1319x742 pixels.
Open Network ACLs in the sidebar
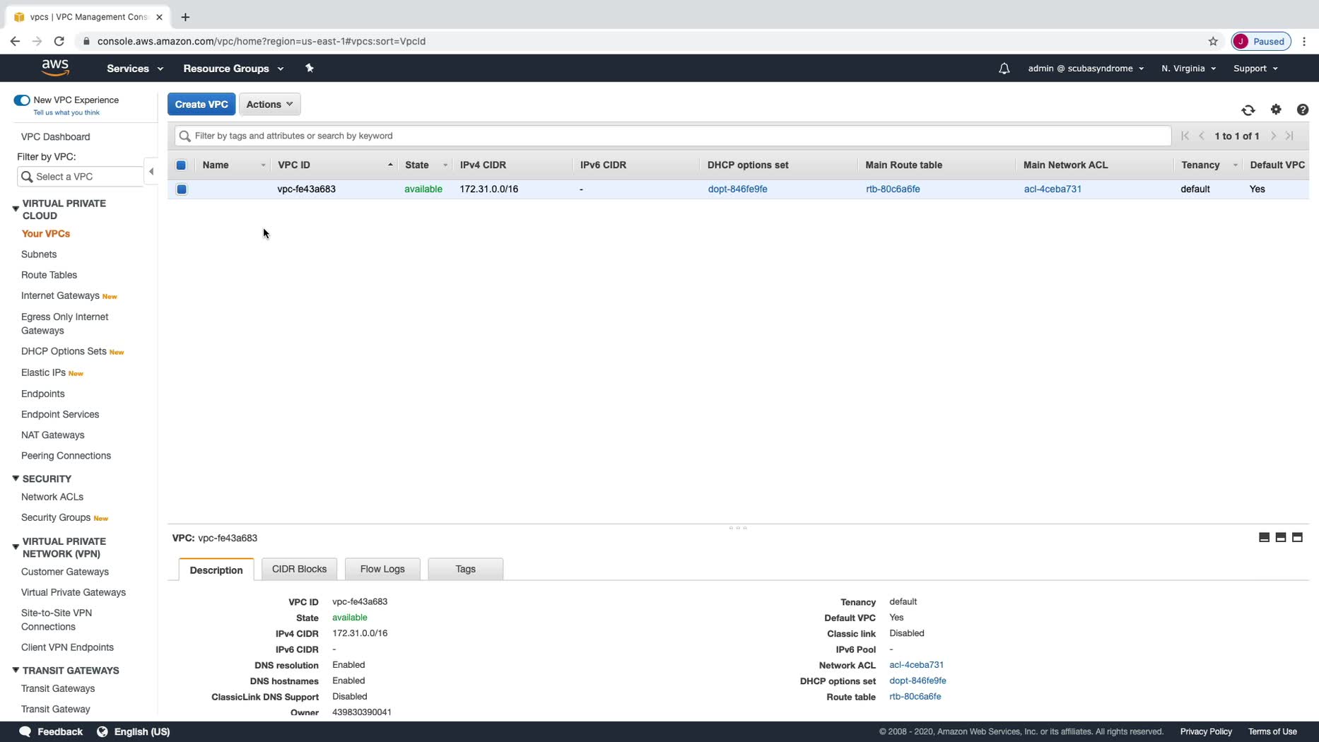(52, 497)
